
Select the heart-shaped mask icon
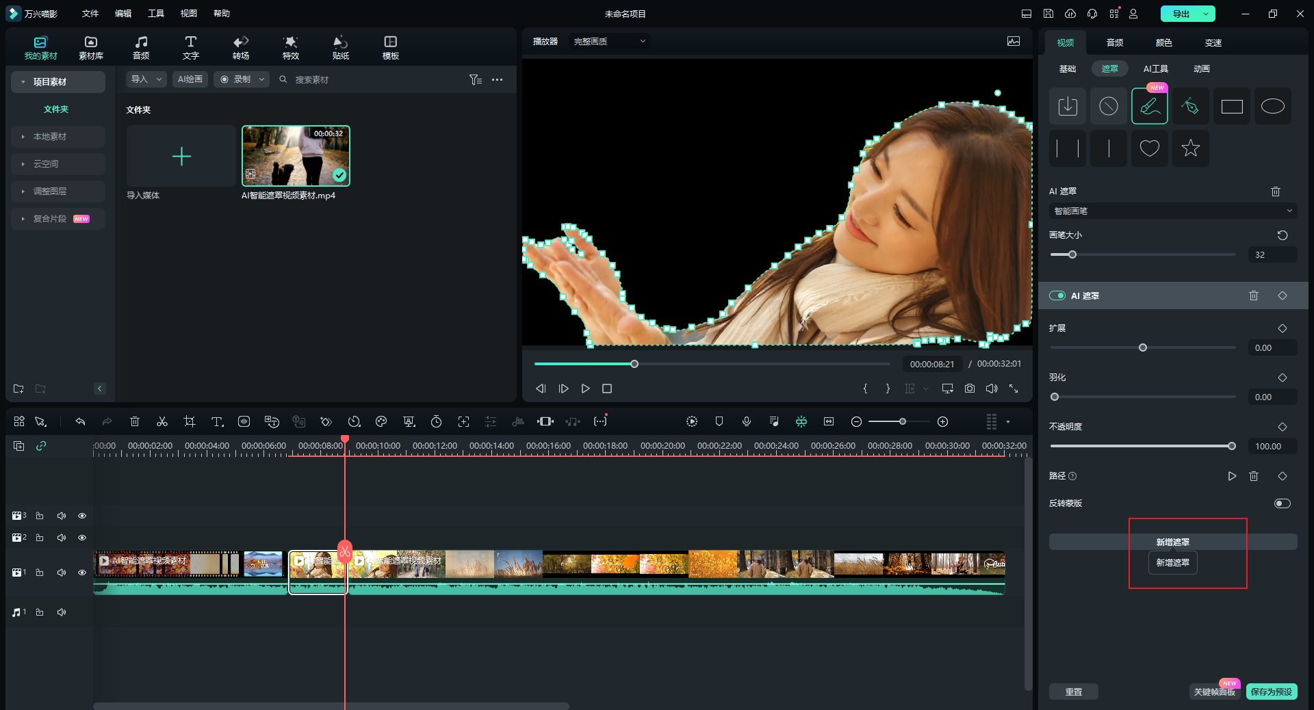pyautogui.click(x=1149, y=148)
